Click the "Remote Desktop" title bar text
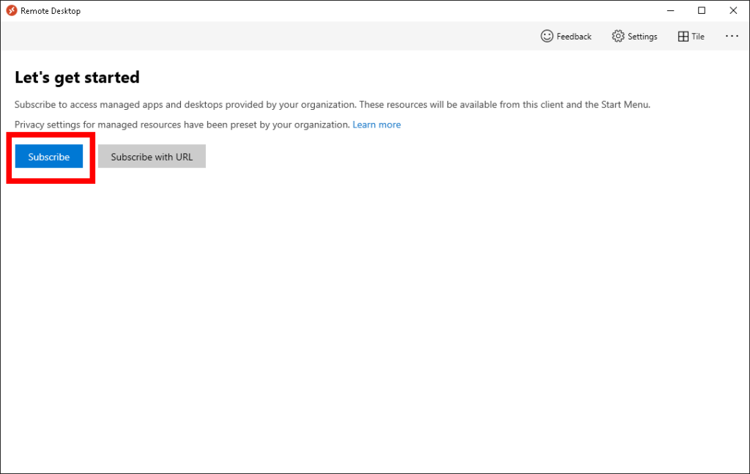The width and height of the screenshot is (750, 474). click(51, 11)
